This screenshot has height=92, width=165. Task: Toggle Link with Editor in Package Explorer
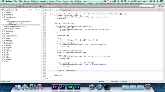pos(31,10)
